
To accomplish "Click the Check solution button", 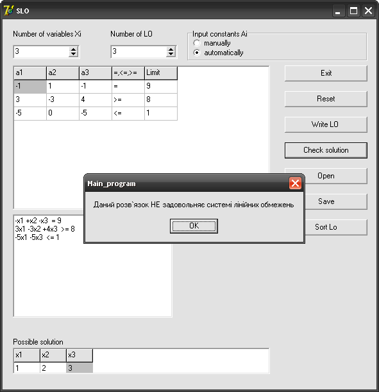I will pyautogui.click(x=326, y=150).
